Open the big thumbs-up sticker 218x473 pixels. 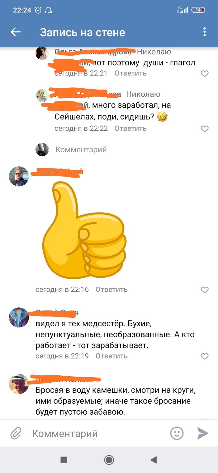[85, 230]
